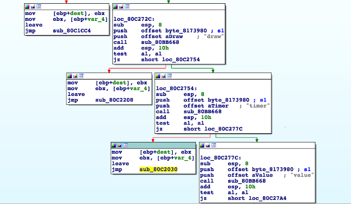This screenshot has width=351, height=204.
Task: Click offset aTimer operand
Action: (206, 106)
